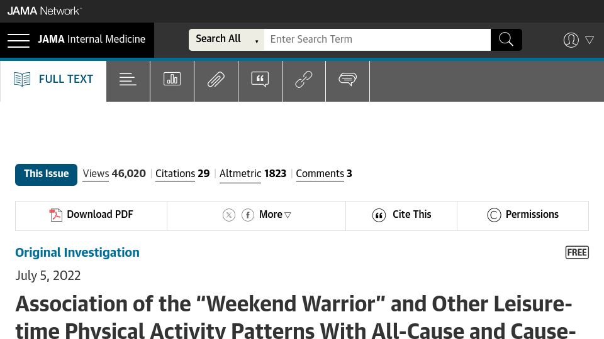Click the article title heading

click(296, 316)
